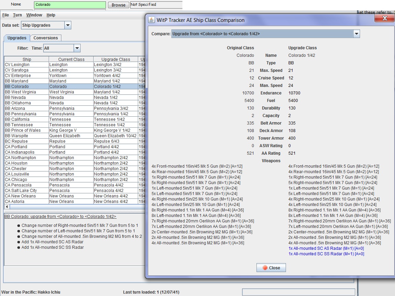This screenshot has height=296, width=395.
Task: Open the Compare upgrade dropdown
Action: [356, 34]
